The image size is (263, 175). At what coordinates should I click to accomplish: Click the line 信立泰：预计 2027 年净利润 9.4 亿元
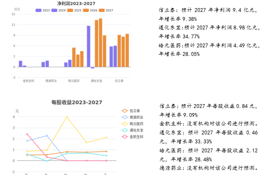(x=208, y=10)
